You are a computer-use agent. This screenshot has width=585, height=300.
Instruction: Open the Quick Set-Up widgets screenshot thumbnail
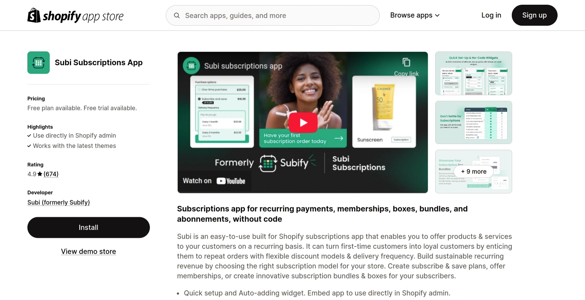click(x=474, y=73)
